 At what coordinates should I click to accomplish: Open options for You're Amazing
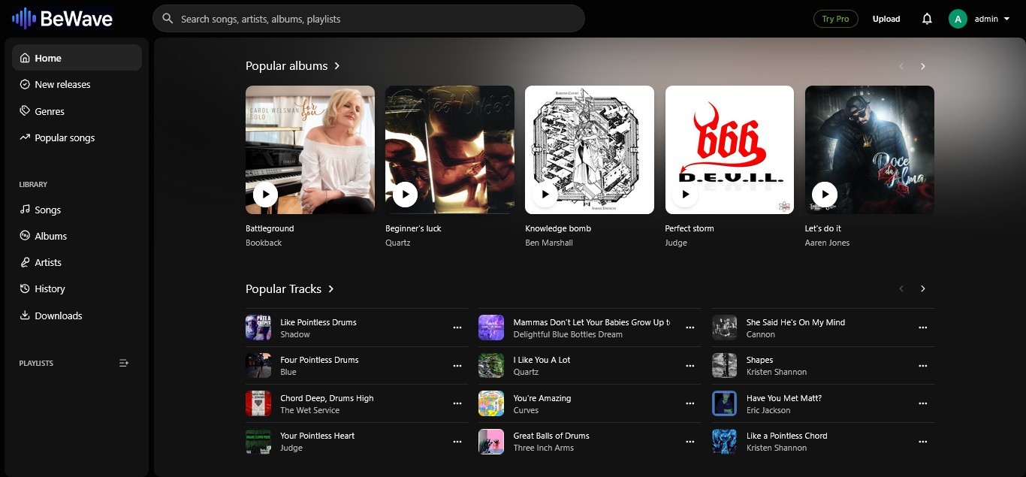coord(690,403)
